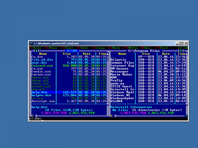
Task: Click left panel scrollbar up arrow
Action: [x=107, y=54]
